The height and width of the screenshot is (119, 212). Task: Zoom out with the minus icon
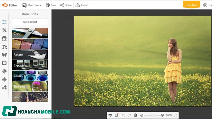(142, 115)
